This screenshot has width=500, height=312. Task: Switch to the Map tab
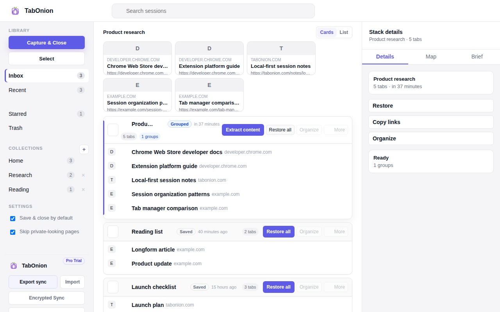click(431, 57)
